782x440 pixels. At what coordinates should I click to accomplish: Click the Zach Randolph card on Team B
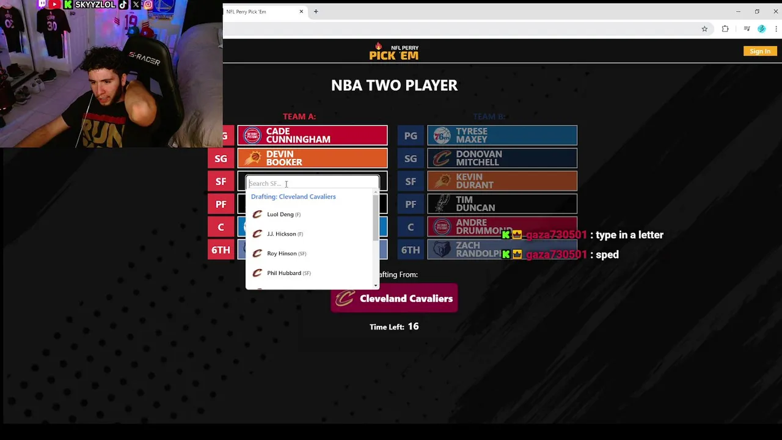pyautogui.click(x=502, y=249)
